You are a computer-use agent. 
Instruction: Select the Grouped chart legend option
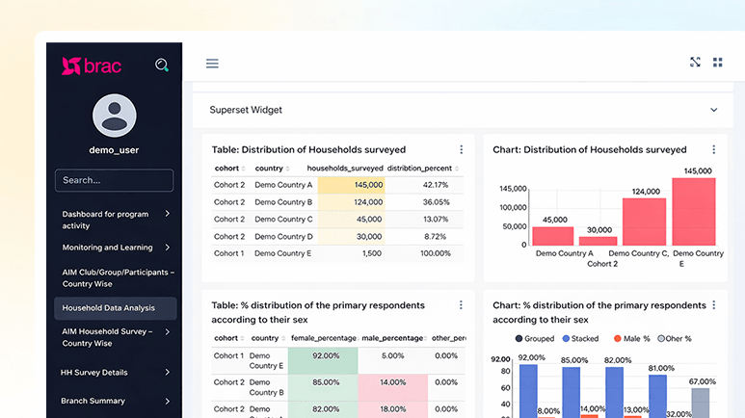(536, 339)
